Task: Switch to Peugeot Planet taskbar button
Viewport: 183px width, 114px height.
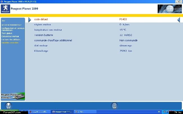Action: point(62,112)
